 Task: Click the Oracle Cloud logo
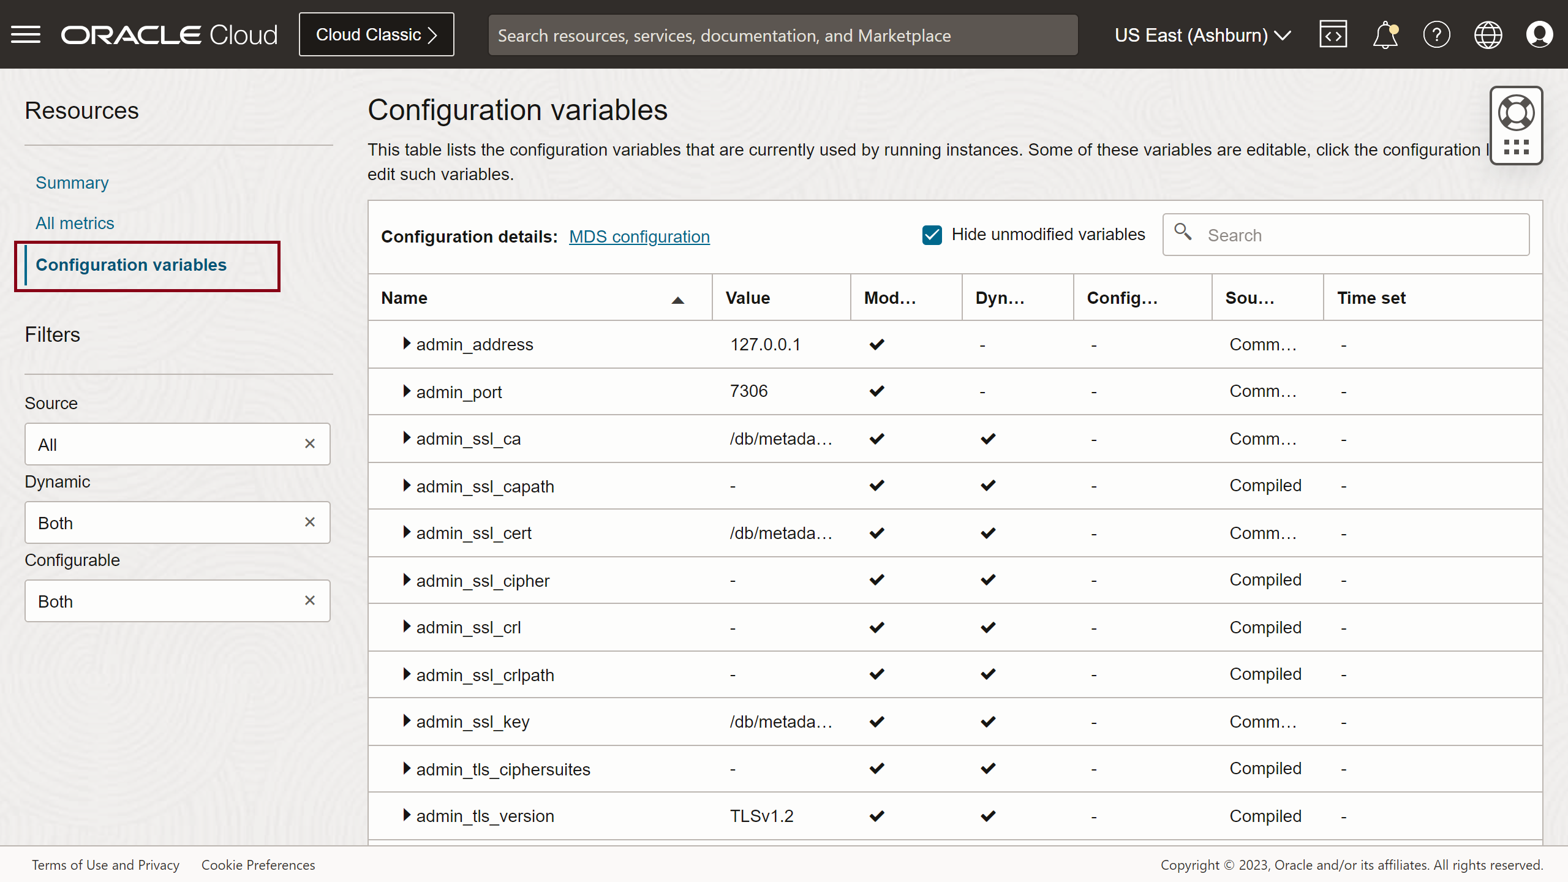pyautogui.click(x=169, y=34)
